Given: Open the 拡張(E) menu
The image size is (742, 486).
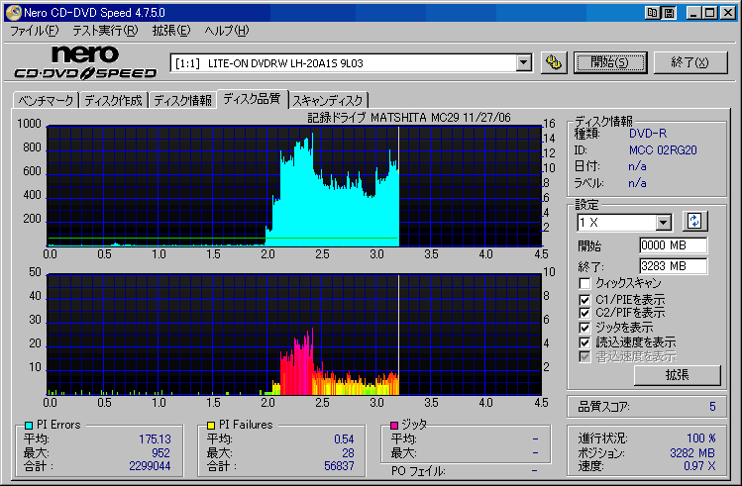Looking at the screenshot, I should pos(171,31).
